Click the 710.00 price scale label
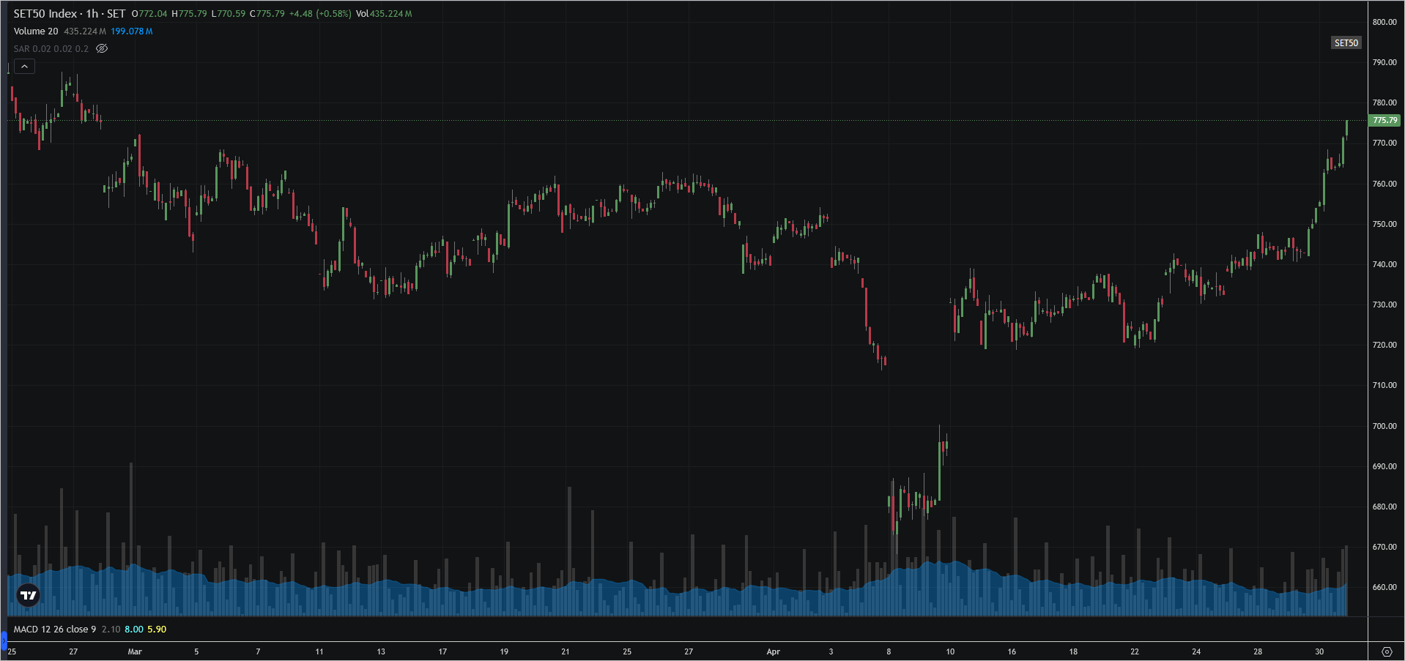Screen dimensions: 1405x661 (1384, 385)
